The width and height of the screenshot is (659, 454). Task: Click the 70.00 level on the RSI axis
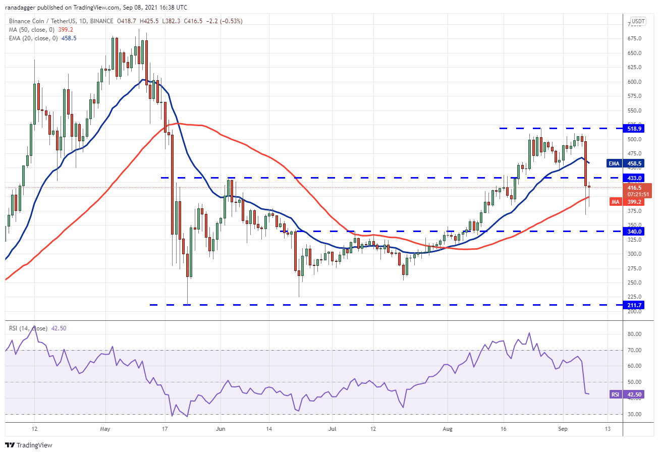635,350
